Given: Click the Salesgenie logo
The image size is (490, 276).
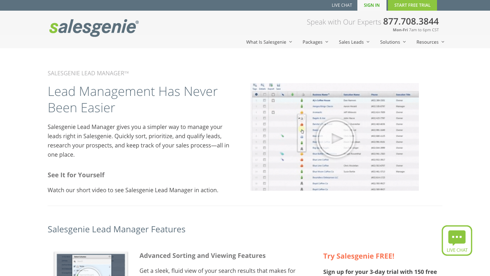Looking at the screenshot, I should 94,28.
